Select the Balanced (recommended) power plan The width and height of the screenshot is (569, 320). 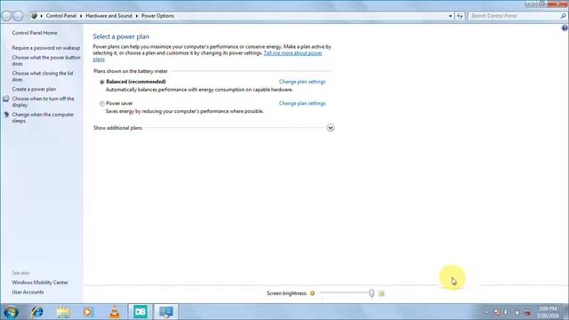pos(102,82)
